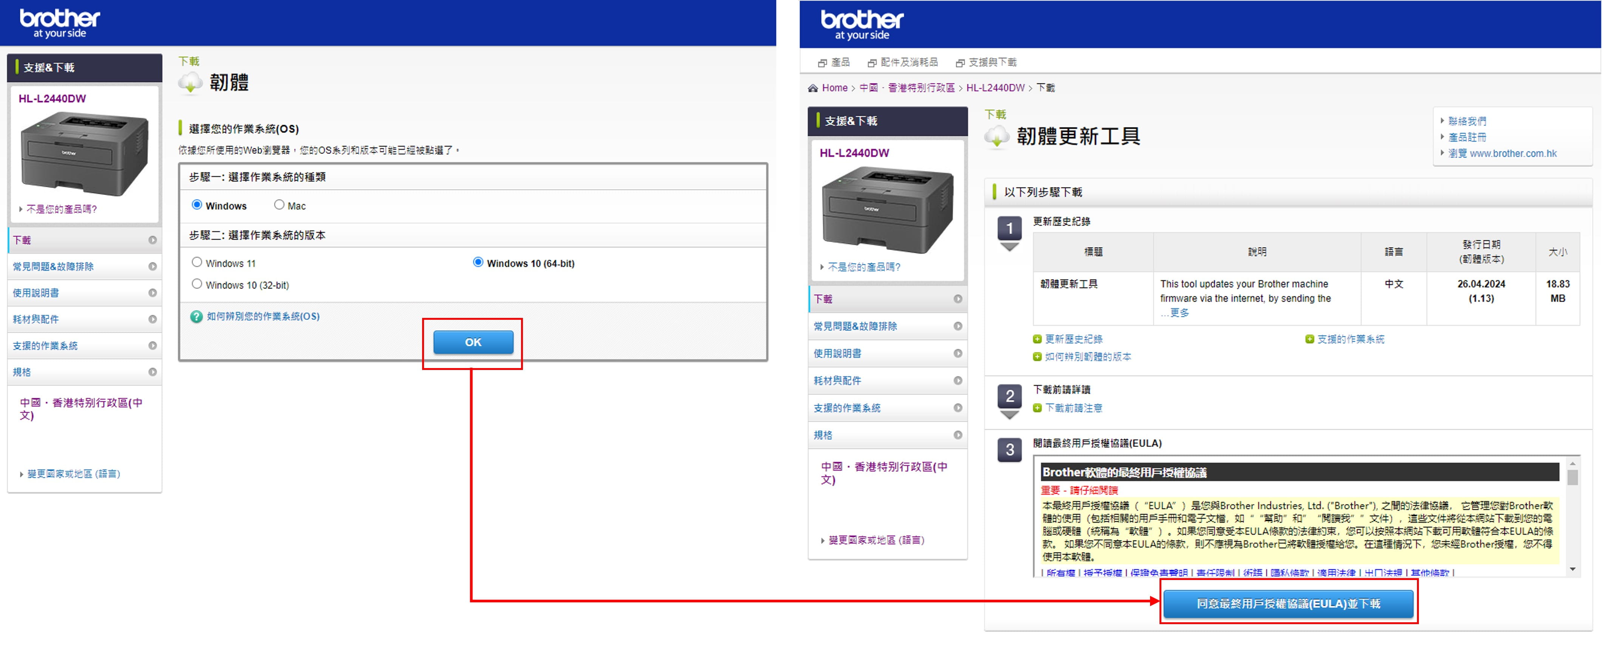Click arrow icon next to 下載 left sidebar
This screenshot has width=1602, height=646.
pyautogui.click(x=153, y=240)
